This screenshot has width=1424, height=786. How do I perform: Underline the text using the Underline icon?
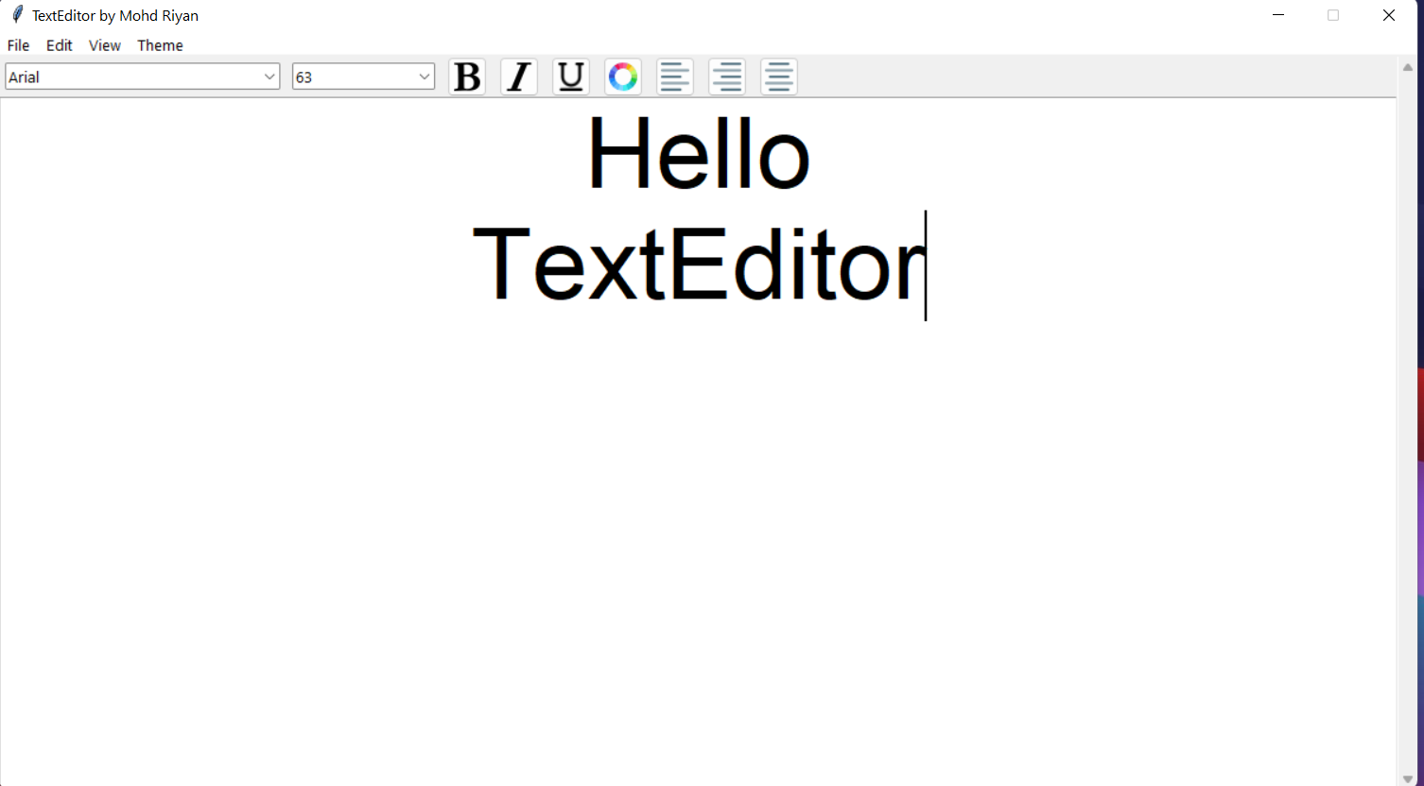[x=570, y=77]
